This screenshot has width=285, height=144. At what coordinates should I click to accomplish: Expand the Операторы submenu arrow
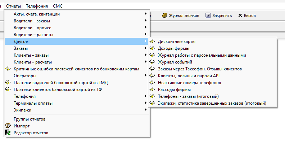coord(146,75)
